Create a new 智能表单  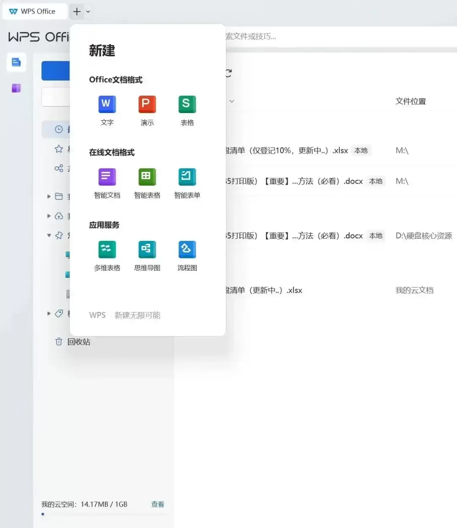(x=187, y=183)
